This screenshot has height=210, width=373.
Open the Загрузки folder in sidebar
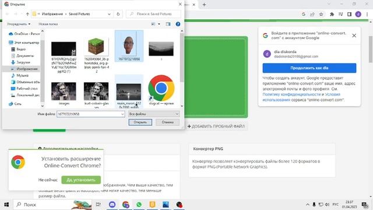tap(21, 62)
